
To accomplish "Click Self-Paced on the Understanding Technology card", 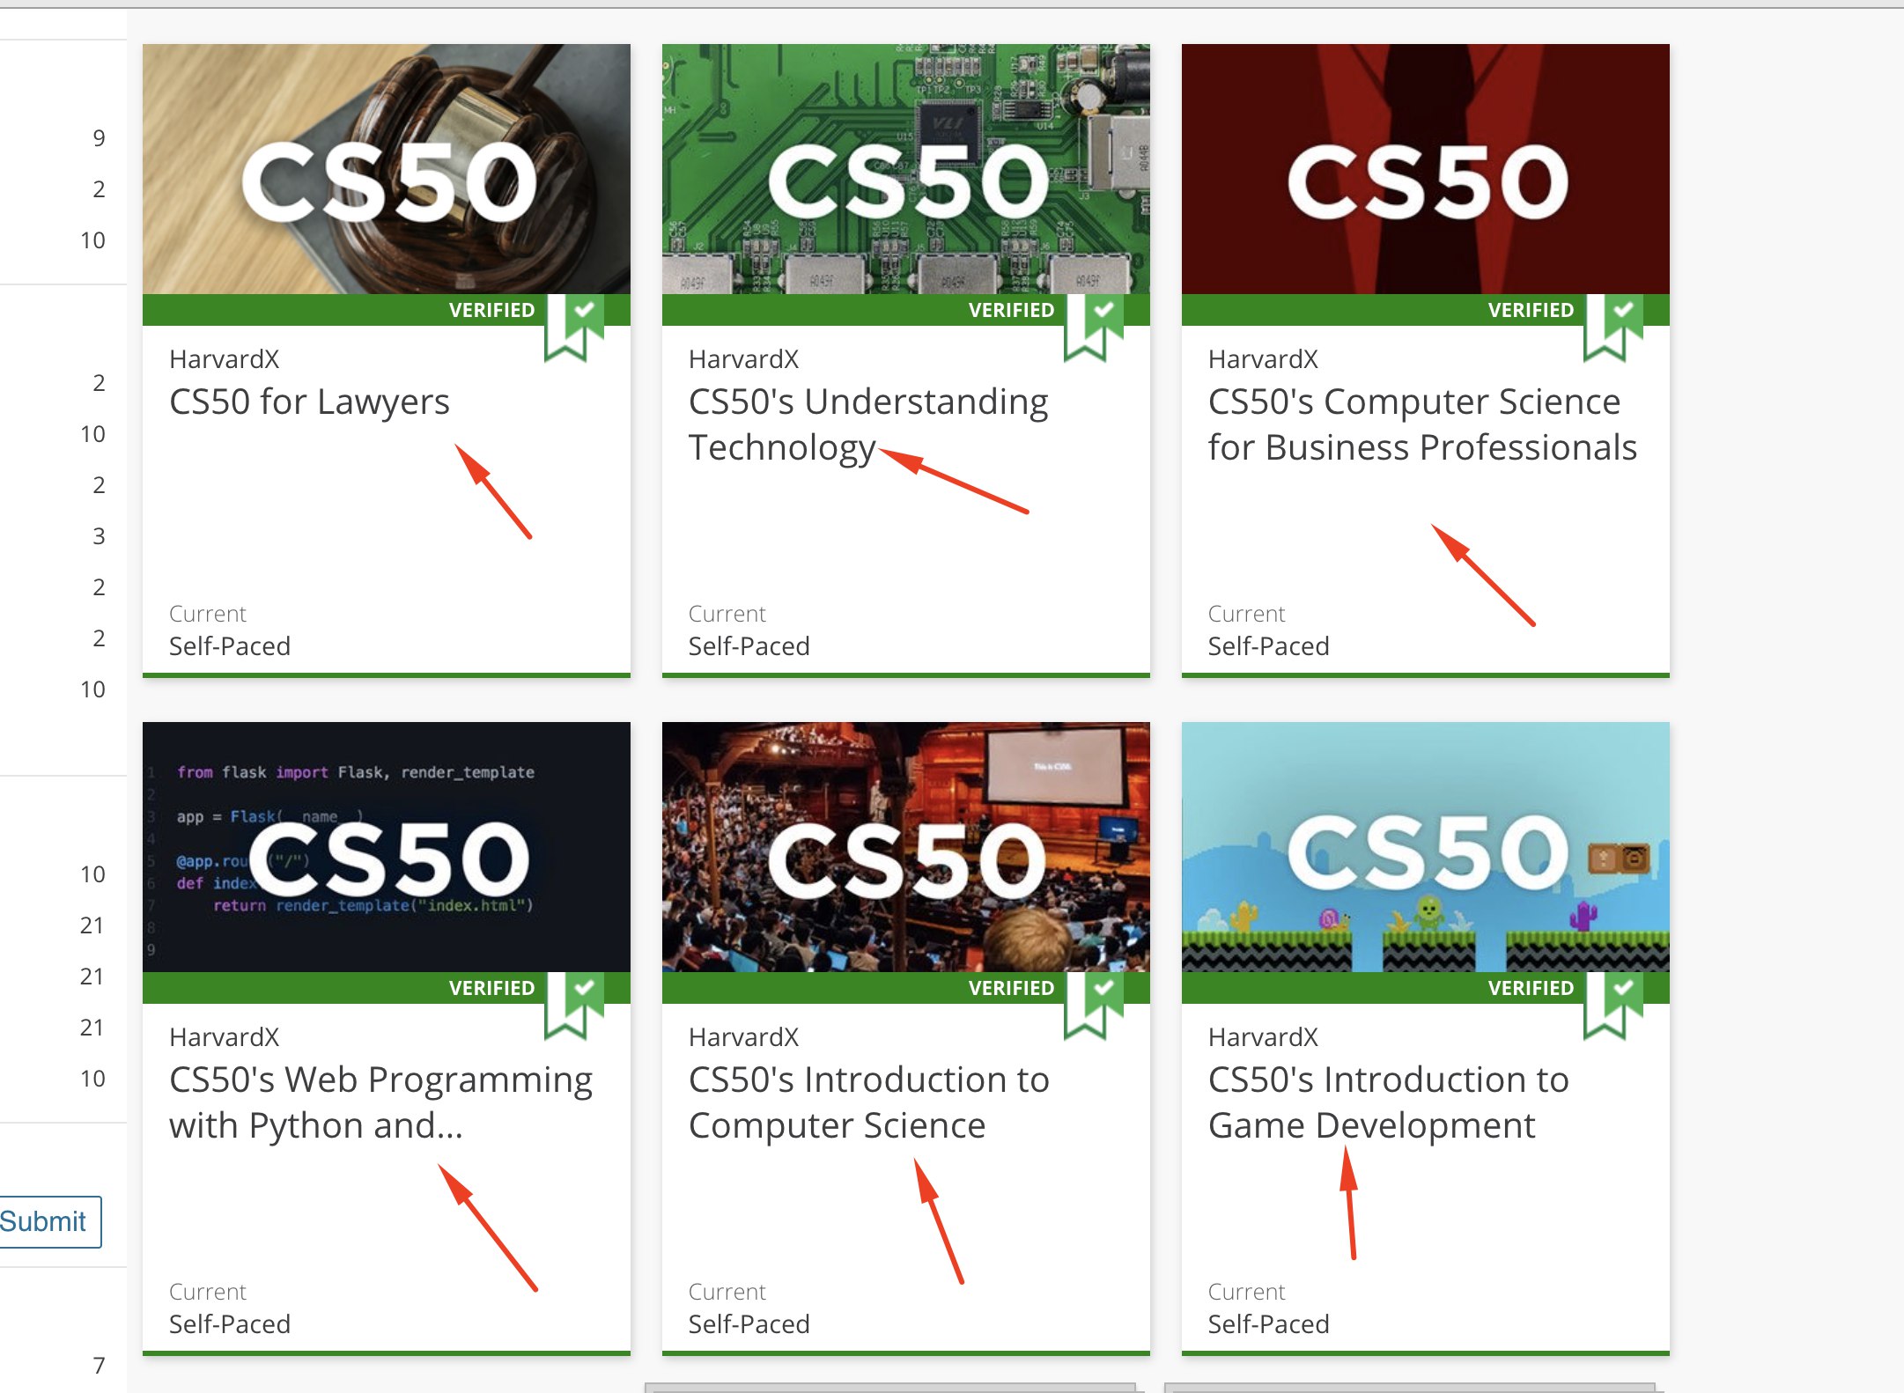I will (x=749, y=646).
